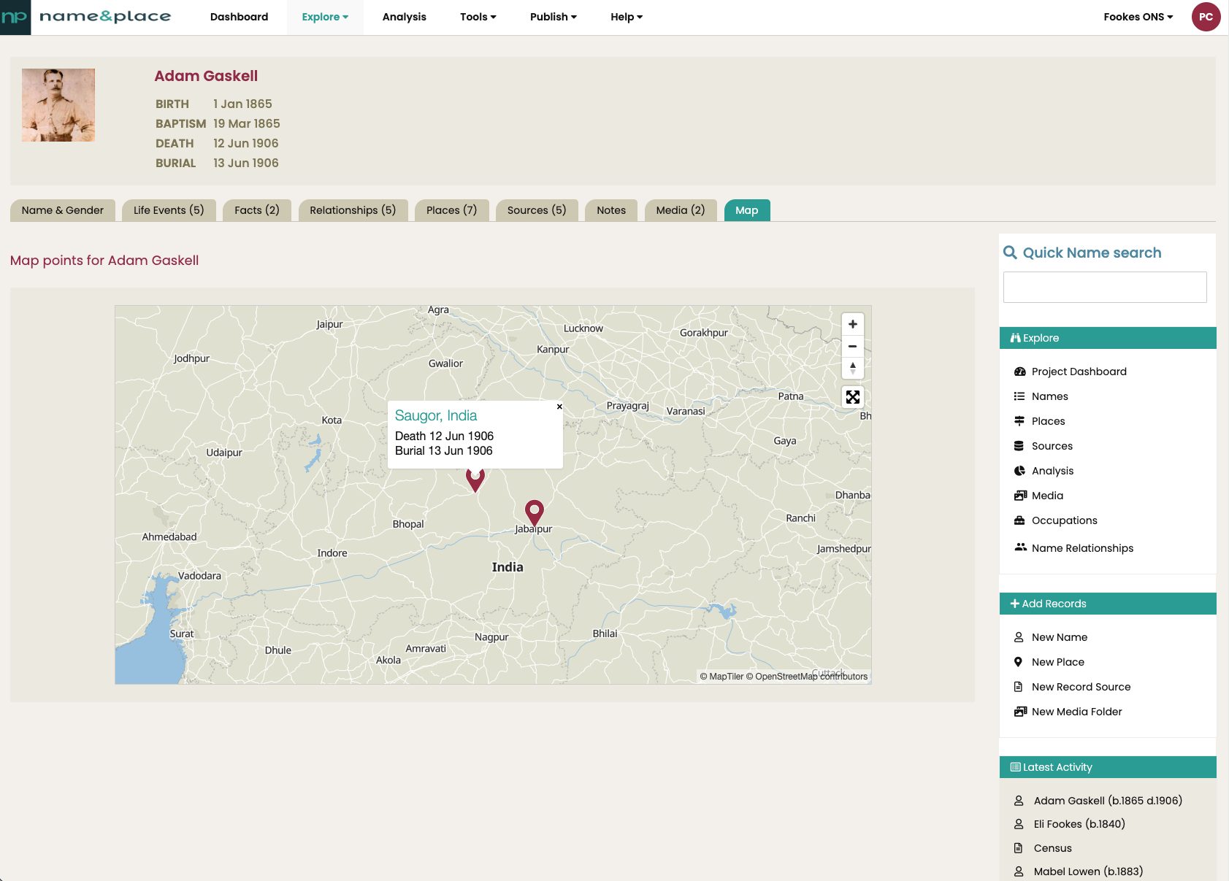1229x881 pixels.
Task: Expand the Publish dropdown menu
Action: [554, 17]
